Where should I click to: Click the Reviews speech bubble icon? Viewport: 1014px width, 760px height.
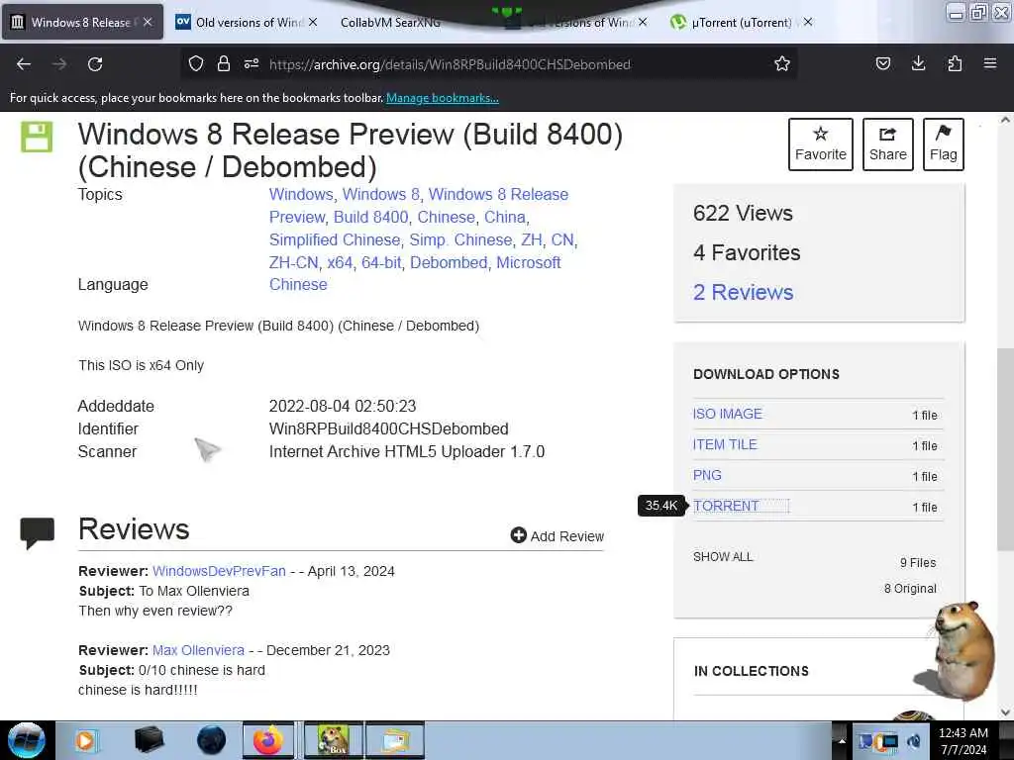pyautogui.click(x=38, y=533)
